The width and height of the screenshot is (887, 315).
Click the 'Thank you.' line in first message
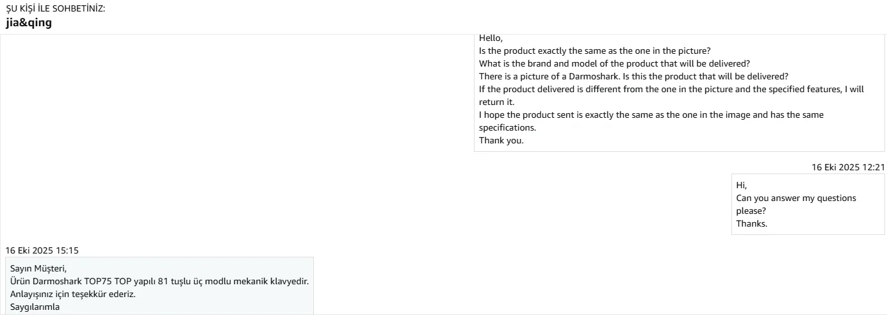click(x=501, y=140)
